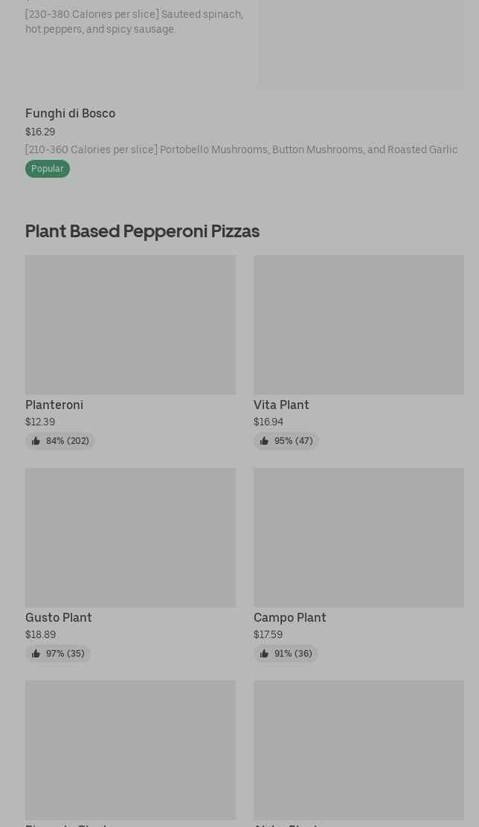Click the Vita Plant item name

tap(281, 405)
